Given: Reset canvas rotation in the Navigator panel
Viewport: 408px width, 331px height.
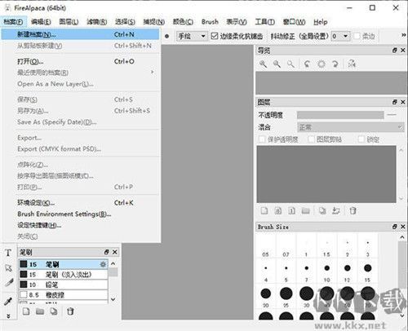Looking at the screenshot, I should click(322, 64).
